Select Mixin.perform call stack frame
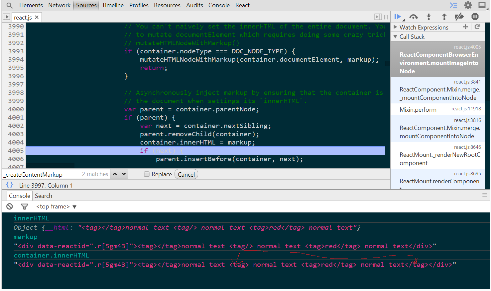 [438, 109]
